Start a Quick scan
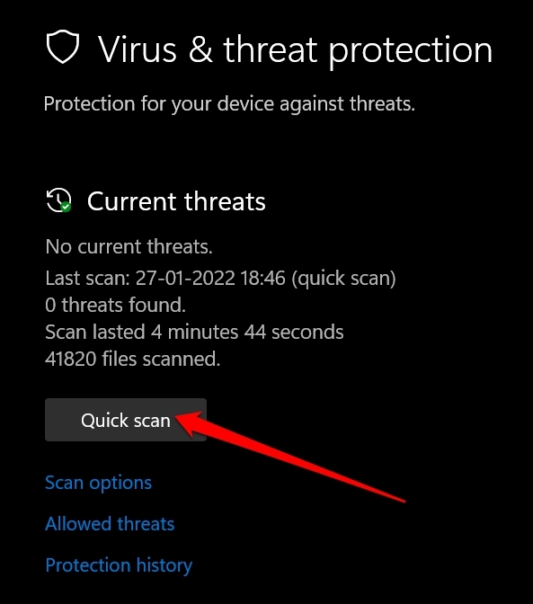This screenshot has height=604, width=533. (126, 420)
